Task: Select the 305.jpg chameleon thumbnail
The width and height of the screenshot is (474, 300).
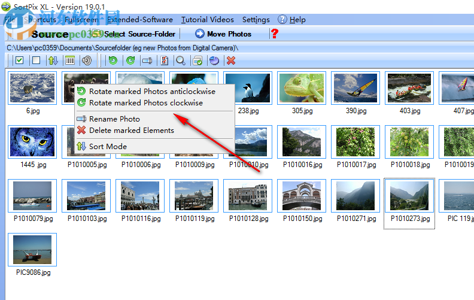Action: pos(302,88)
